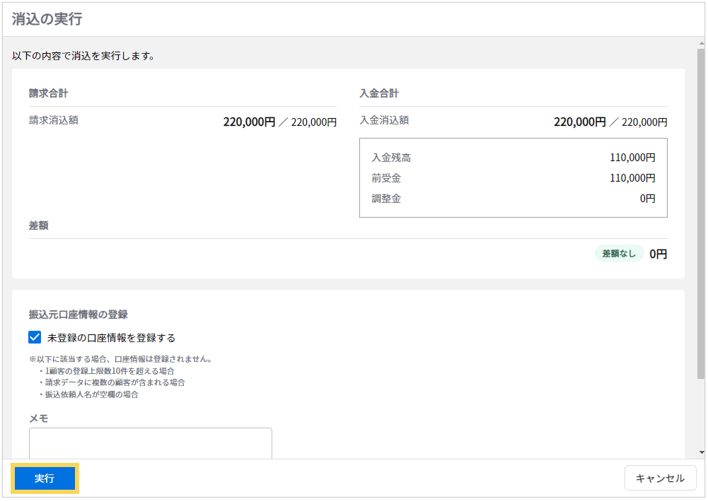Click the 請求消込額 label
This screenshot has width=708, height=501.
coord(54,120)
